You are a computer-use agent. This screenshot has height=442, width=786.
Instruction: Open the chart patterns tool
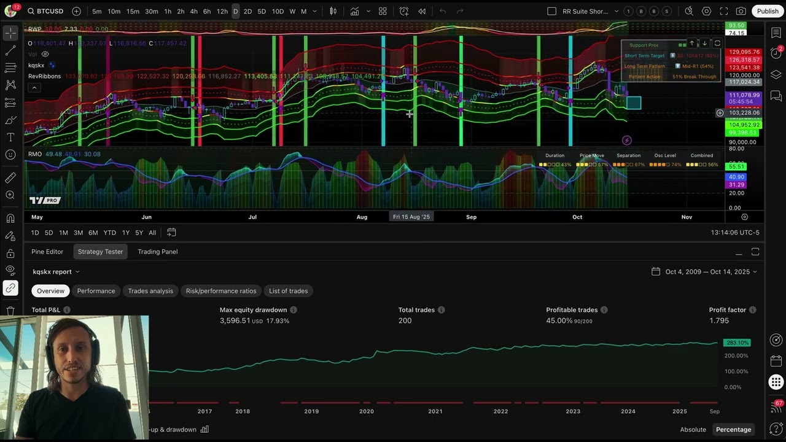click(10, 85)
